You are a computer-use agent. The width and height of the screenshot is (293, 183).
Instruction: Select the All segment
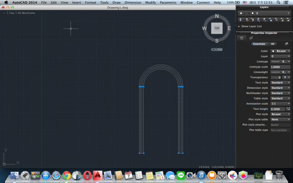(x=272, y=44)
